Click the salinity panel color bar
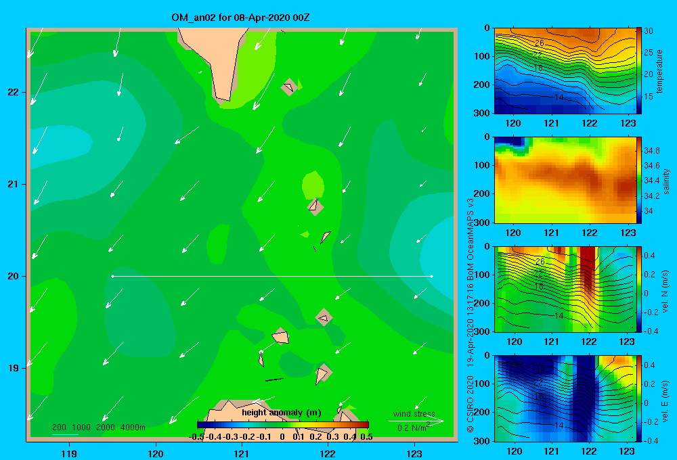 [x=639, y=180]
